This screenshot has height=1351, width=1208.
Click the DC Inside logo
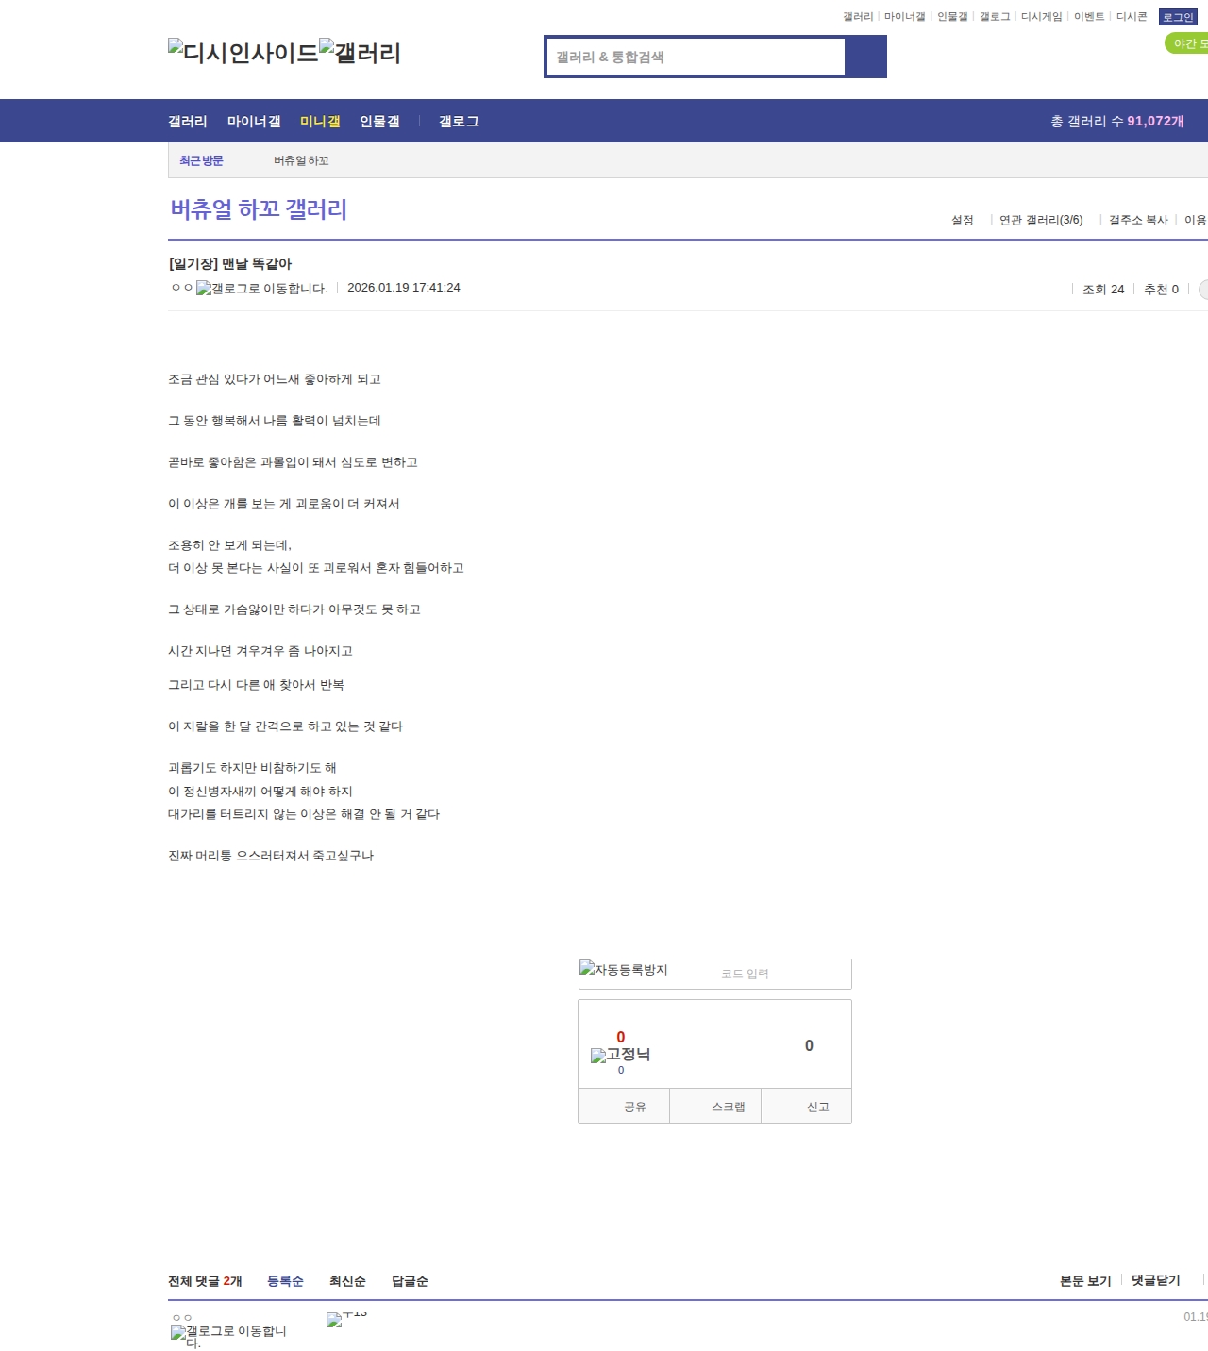(x=245, y=54)
